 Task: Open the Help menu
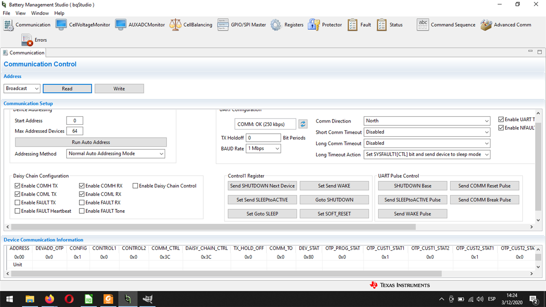click(59, 13)
